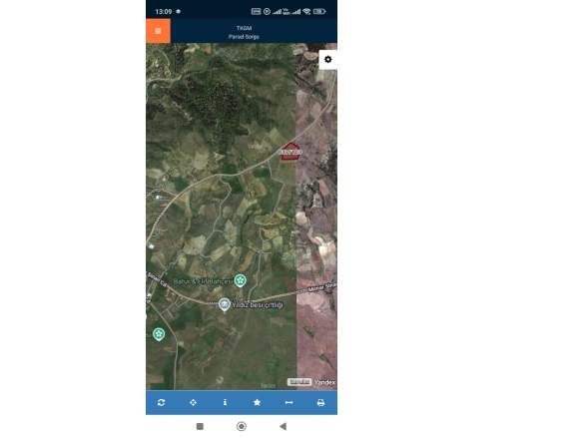Tap the star favorites icon
This screenshot has width=584, height=438.
tap(257, 402)
